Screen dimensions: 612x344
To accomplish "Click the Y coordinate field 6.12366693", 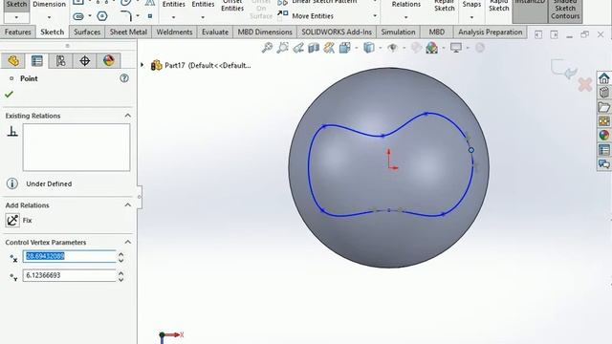I will click(x=70, y=275).
